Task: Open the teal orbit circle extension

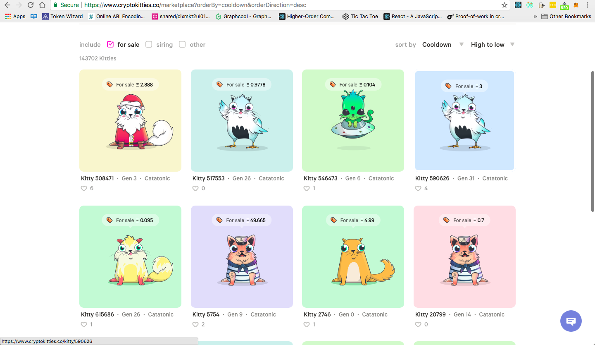Action: click(x=530, y=5)
